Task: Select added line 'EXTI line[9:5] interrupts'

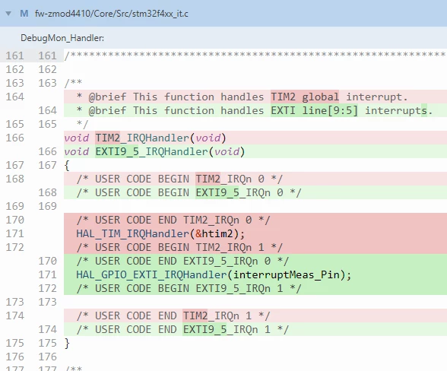Action: click(x=255, y=110)
